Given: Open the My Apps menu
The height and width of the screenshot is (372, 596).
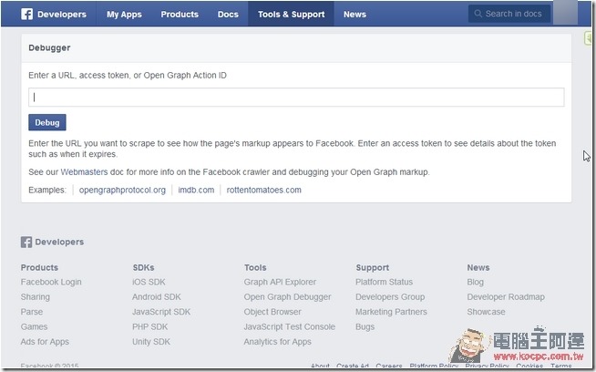Looking at the screenshot, I should [124, 15].
